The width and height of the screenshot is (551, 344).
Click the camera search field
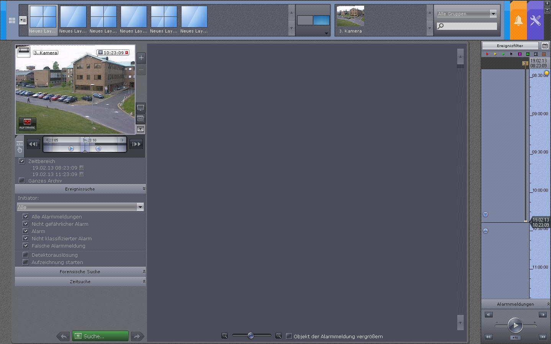(x=467, y=26)
